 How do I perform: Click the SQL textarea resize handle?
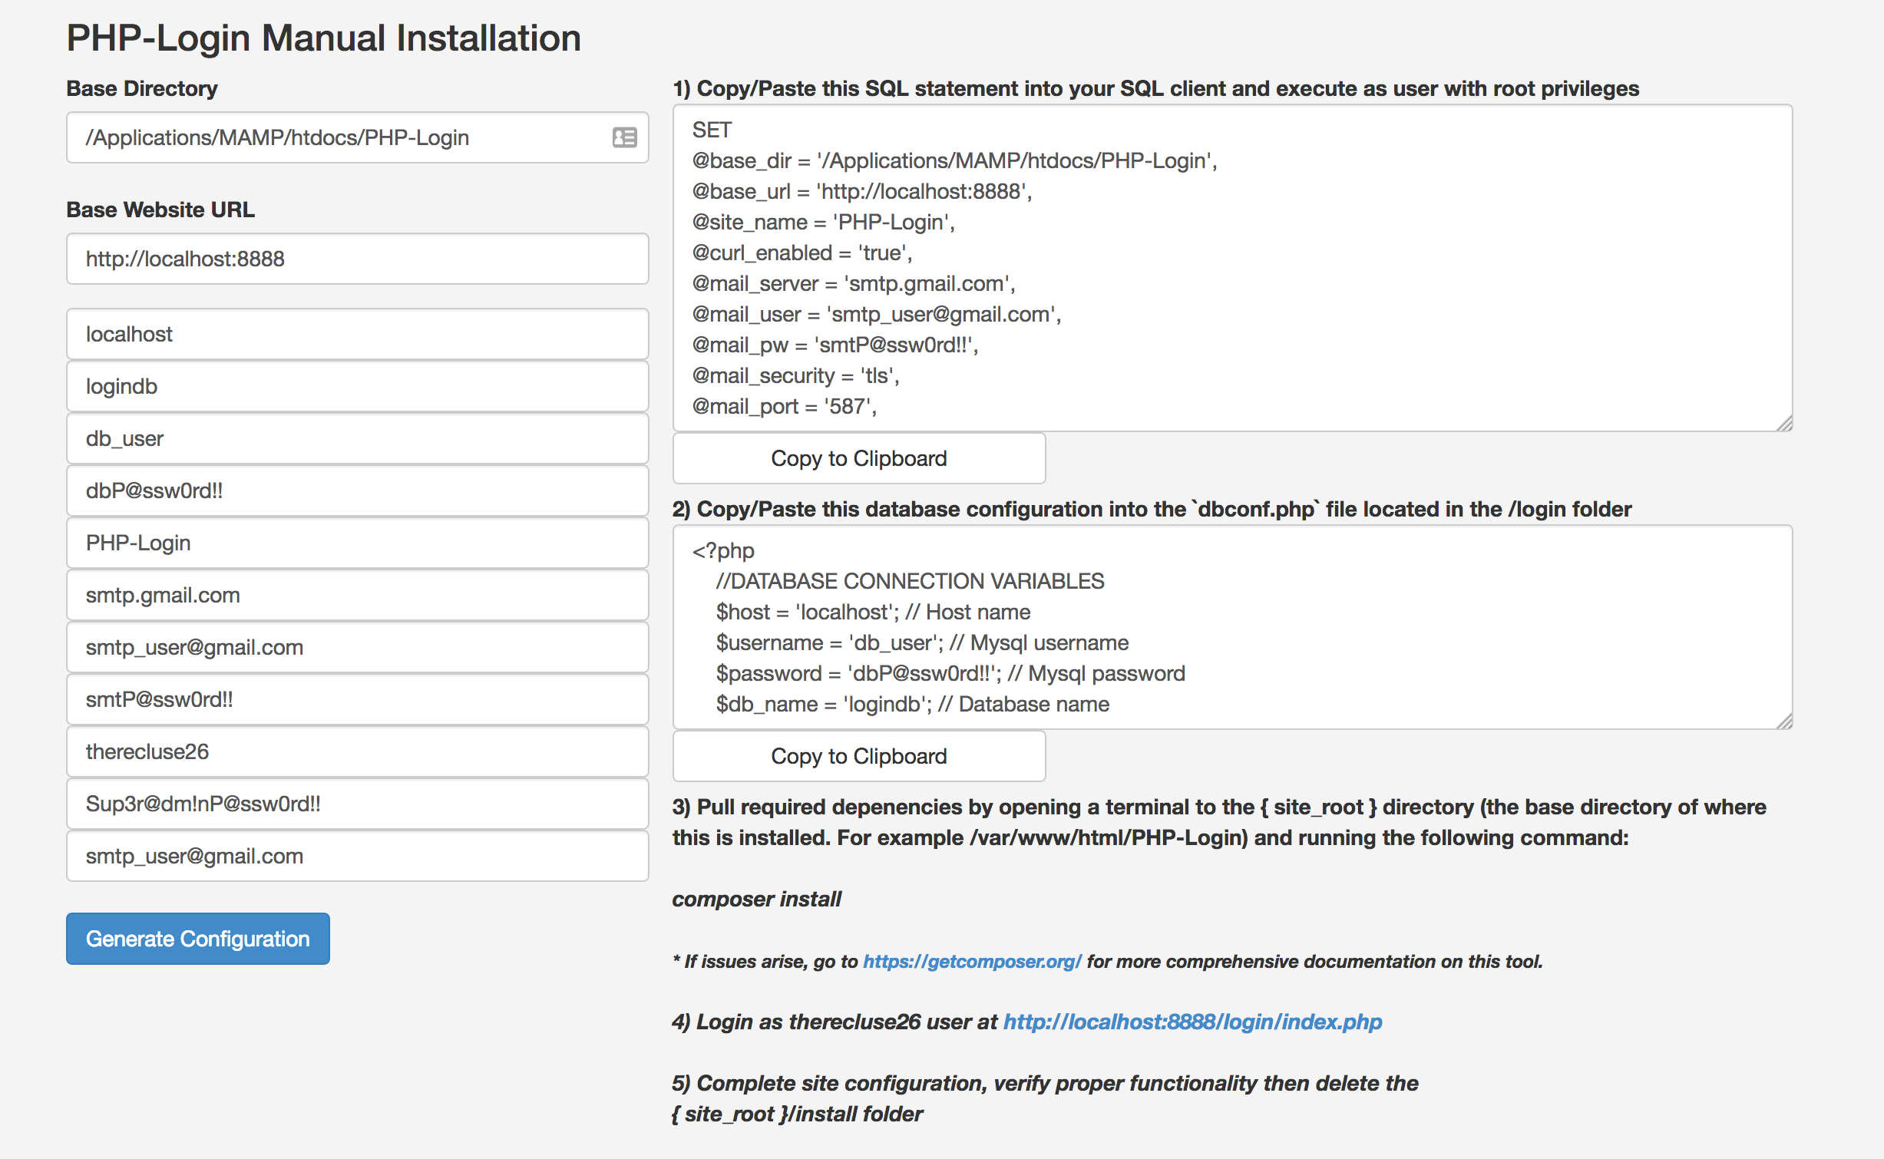[x=1784, y=423]
